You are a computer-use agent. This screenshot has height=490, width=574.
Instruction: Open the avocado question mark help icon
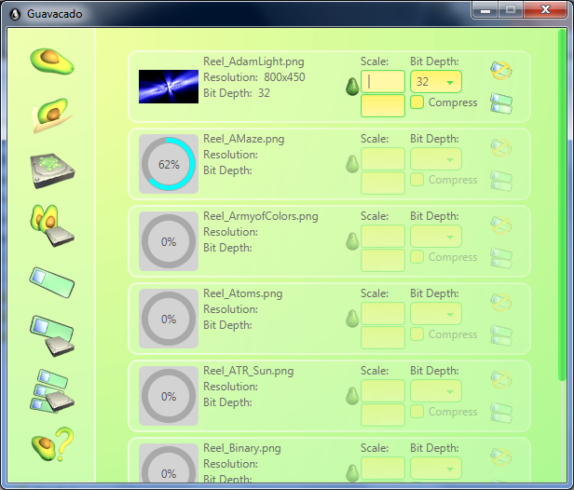click(x=52, y=444)
